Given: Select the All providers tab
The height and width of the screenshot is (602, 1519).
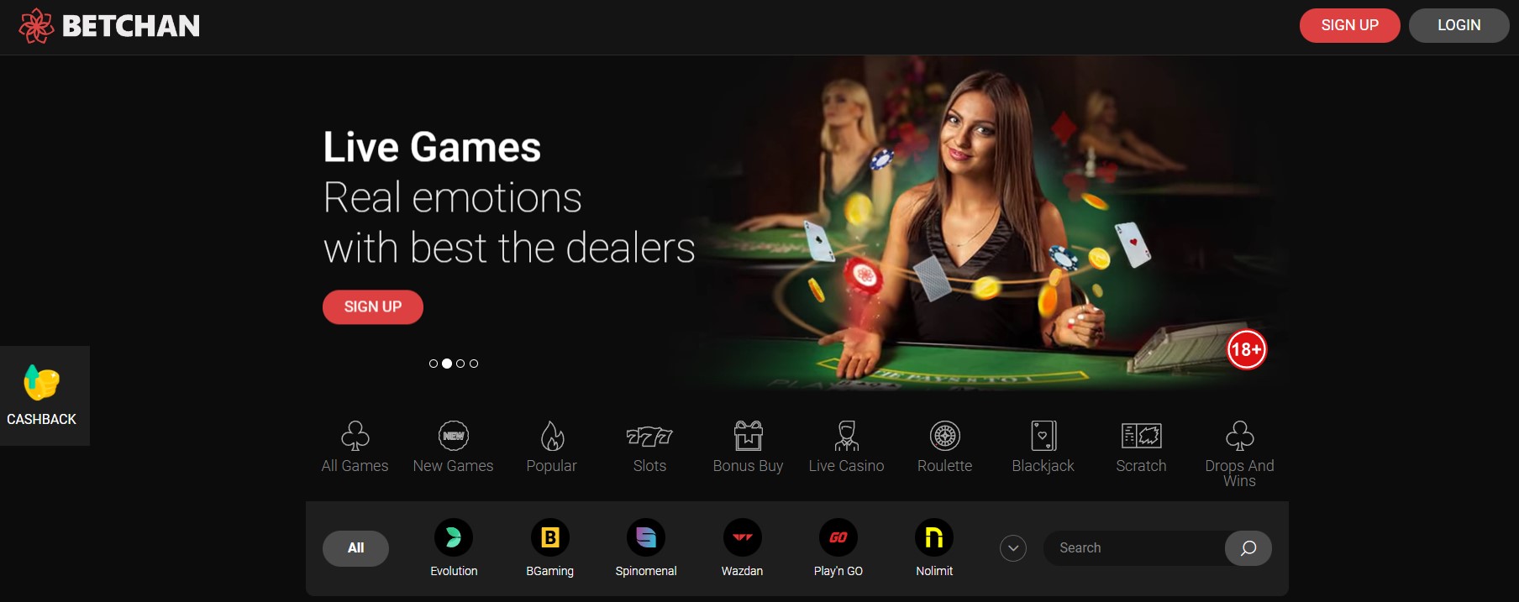Looking at the screenshot, I should [355, 548].
